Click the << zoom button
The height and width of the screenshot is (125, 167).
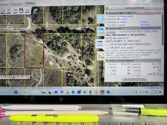click(x=111, y=32)
